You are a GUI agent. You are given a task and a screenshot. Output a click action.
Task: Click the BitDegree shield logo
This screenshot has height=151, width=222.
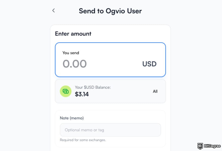click(x=200, y=145)
